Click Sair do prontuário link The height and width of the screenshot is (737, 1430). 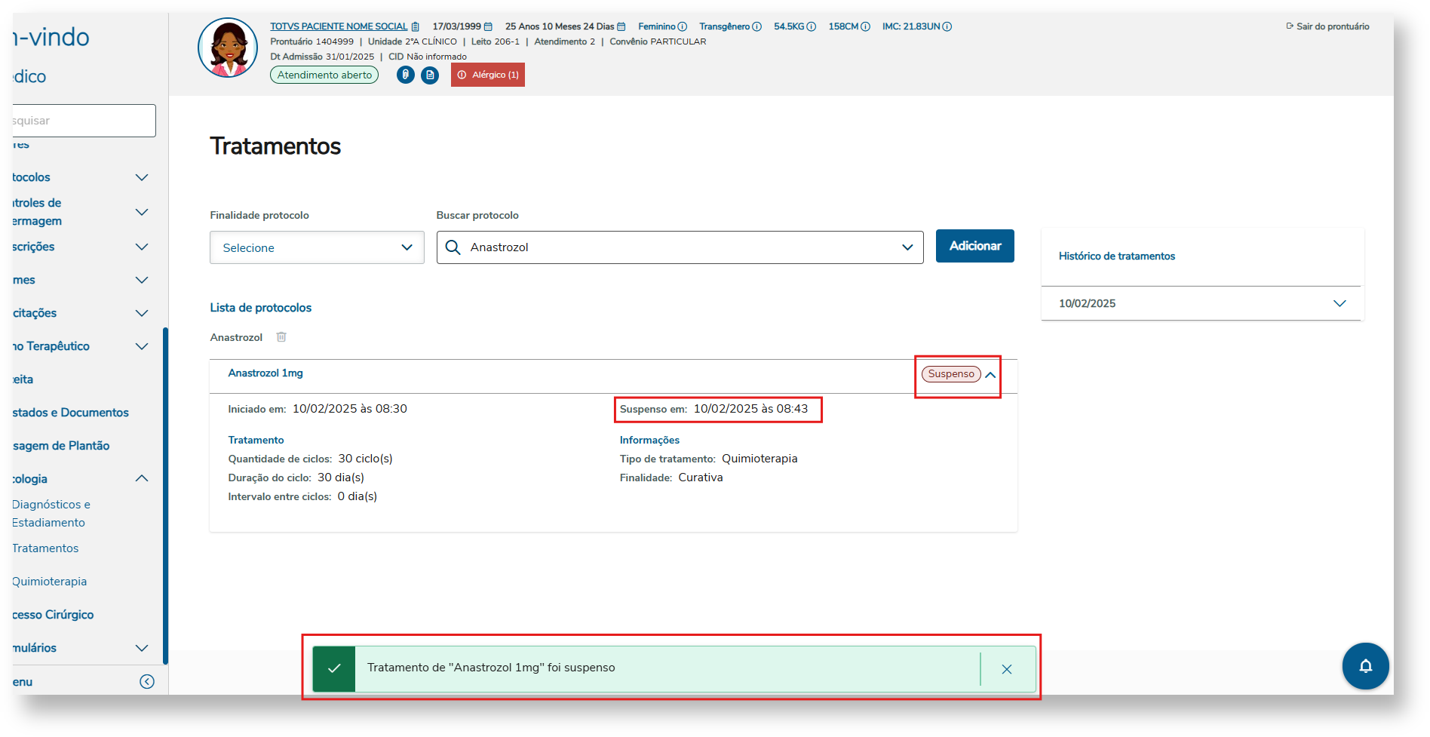click(1328, 26)
